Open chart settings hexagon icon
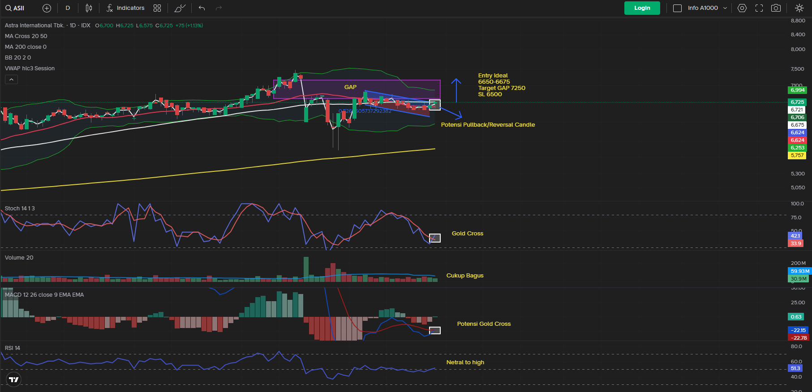The width and height of the screenshot is (812, 392). pos(742,8)
